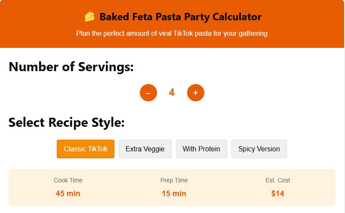Click the header subtitle about viral TikTok pasta
The width and height of the screenshot is (345, 213).
(172, 33)
